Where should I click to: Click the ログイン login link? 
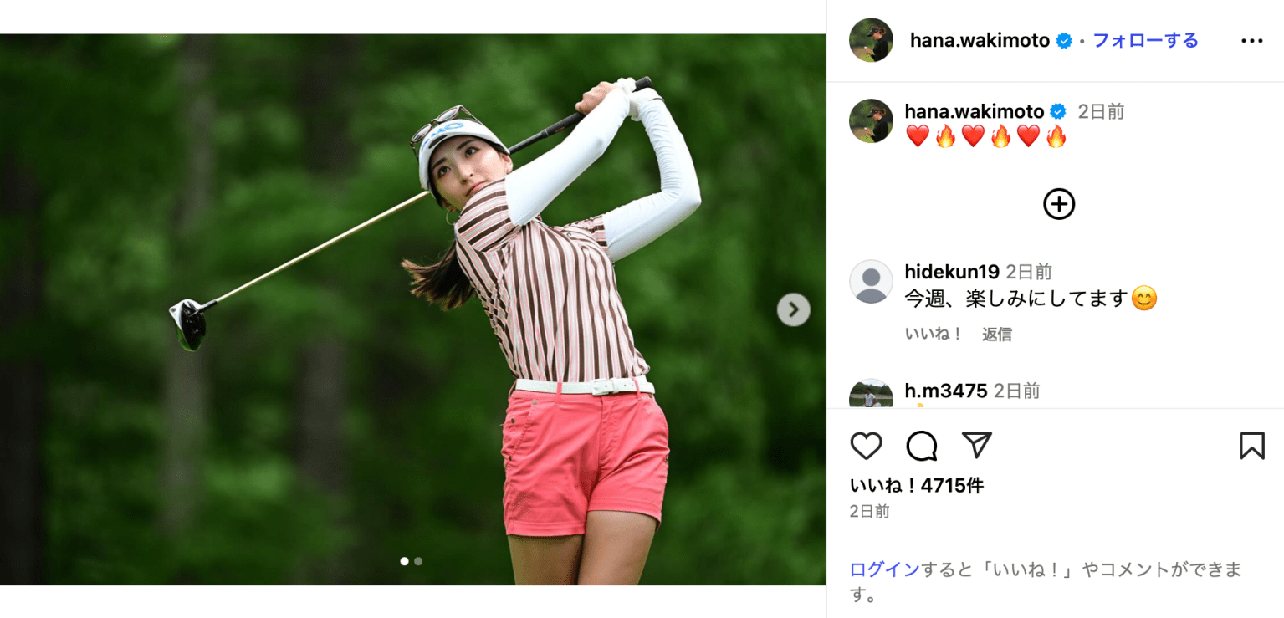pyautogui.click(x=885, y=569)
